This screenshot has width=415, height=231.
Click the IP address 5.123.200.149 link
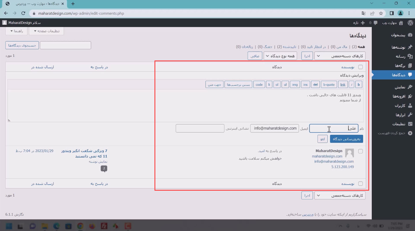coord(342,167)
